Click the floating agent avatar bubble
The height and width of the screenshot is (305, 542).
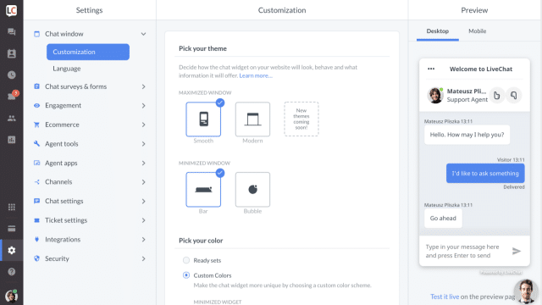(x=526, y=291)
